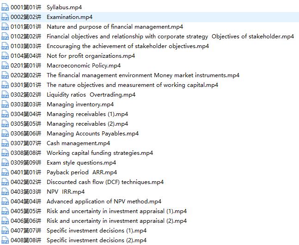Select Encouraging the achievement of stakeholder objectives.mp4
Image resolution: width=299 pixels, height=245 pixels.
pos(128,46)
